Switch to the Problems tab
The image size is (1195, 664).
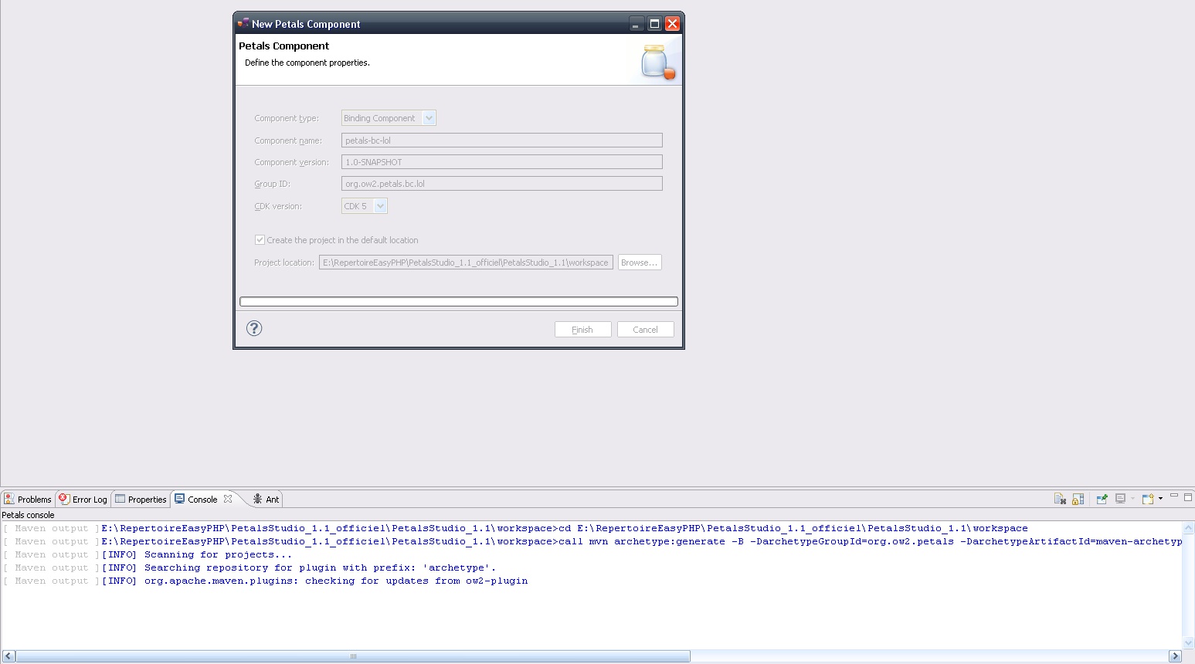click(28, 500)
